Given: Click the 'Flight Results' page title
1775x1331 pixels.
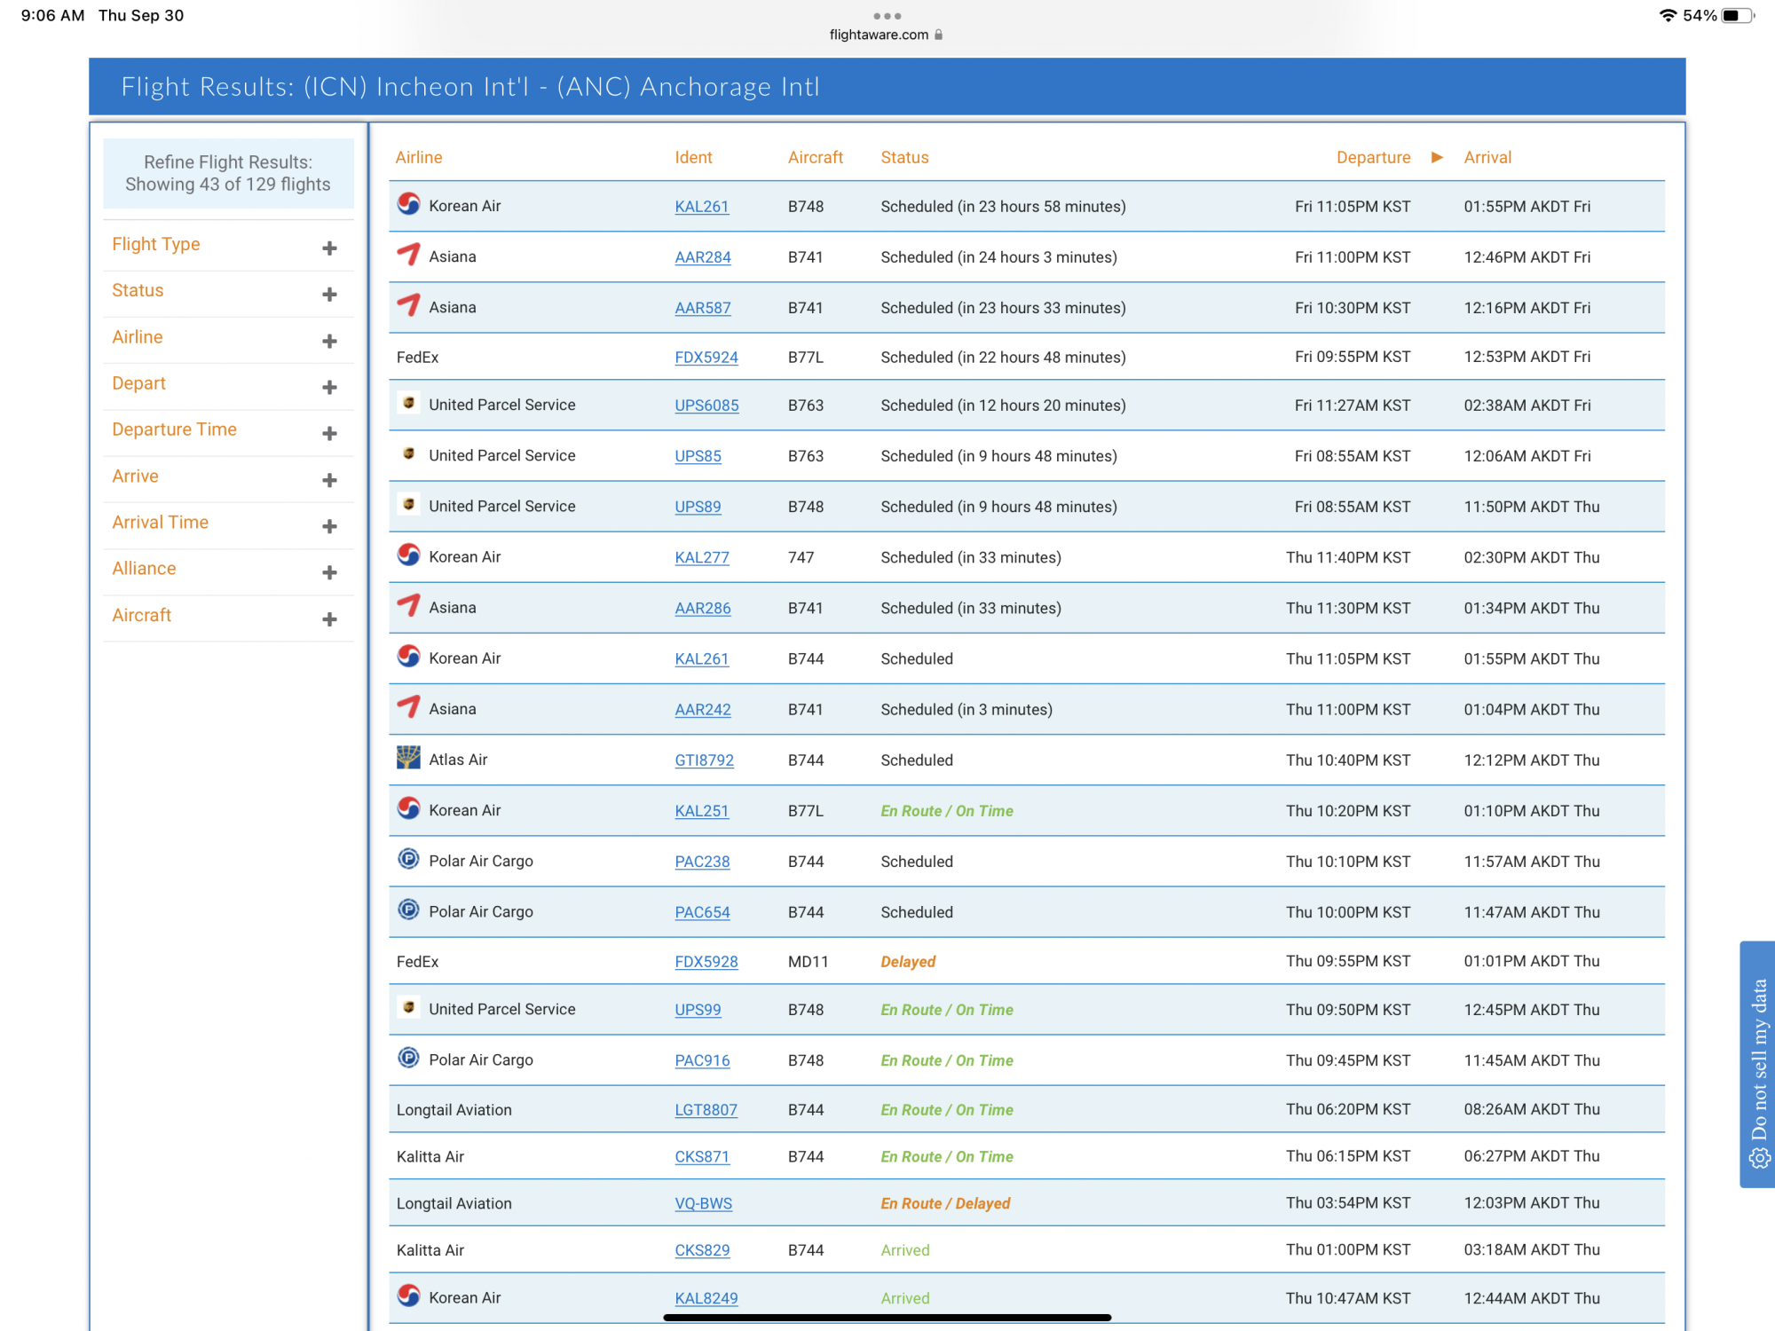Looking at the screenshot, I should (470, 87).
